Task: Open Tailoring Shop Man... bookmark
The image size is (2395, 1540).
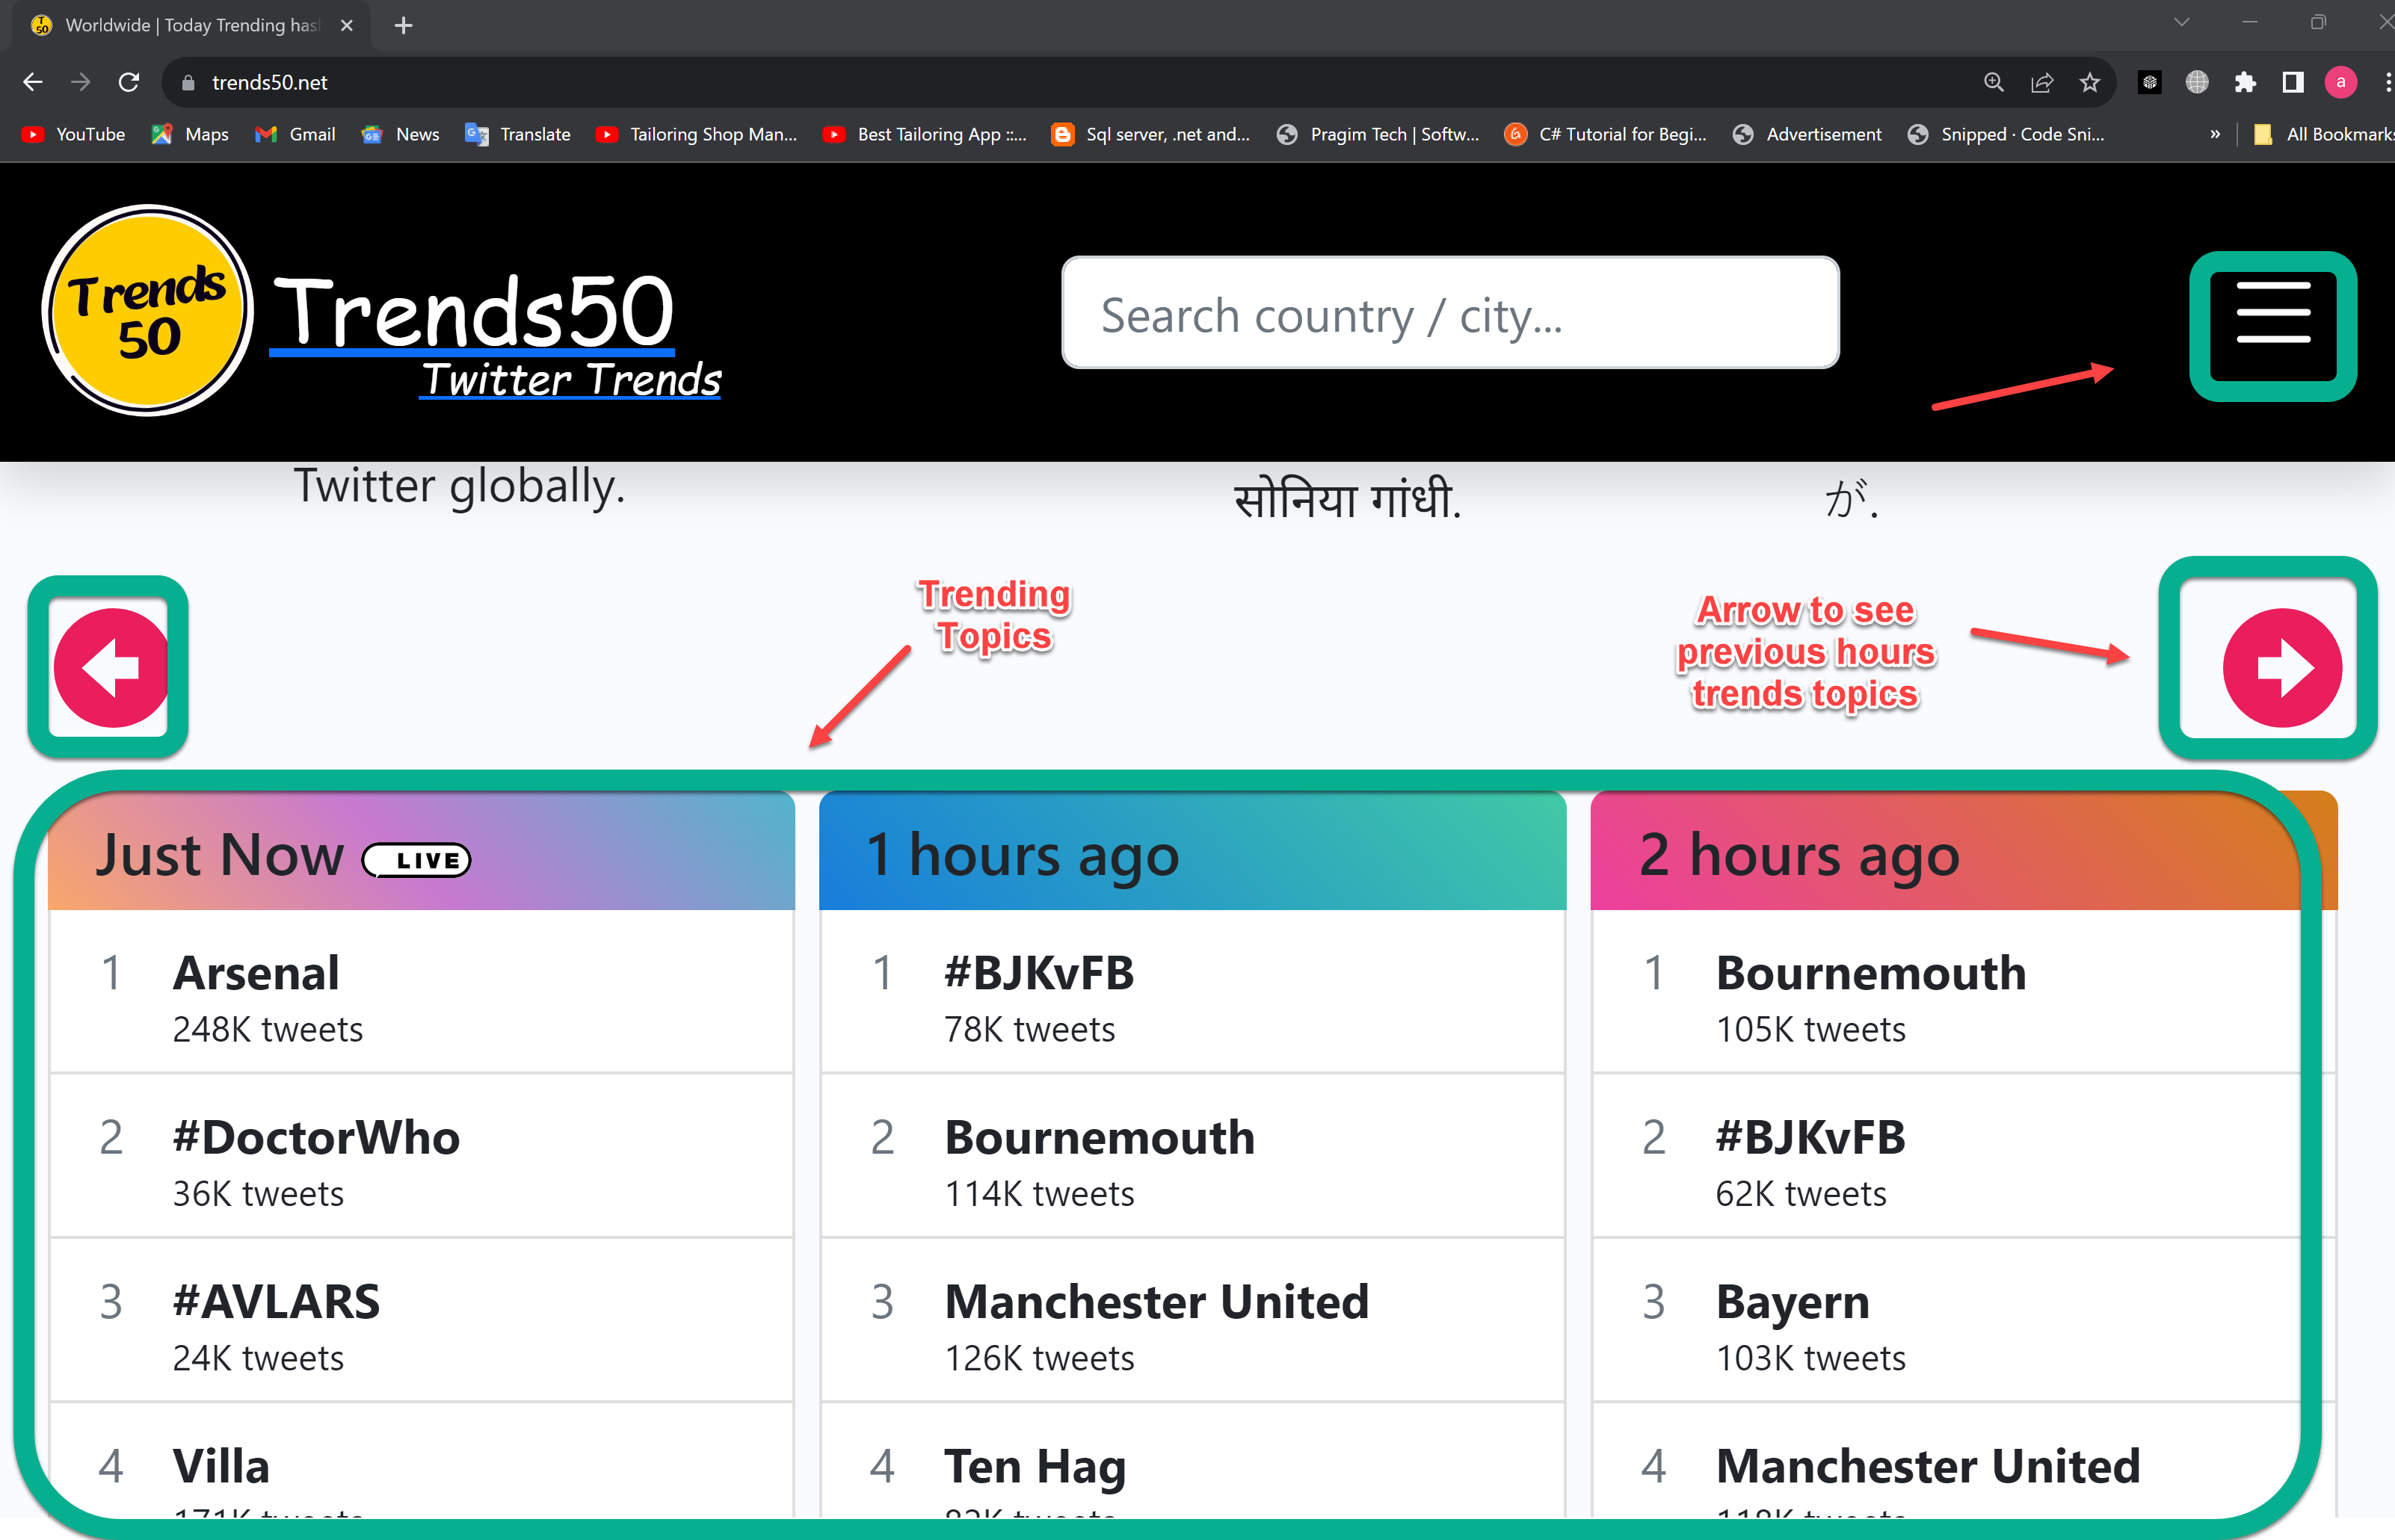Action: point(696,134)
